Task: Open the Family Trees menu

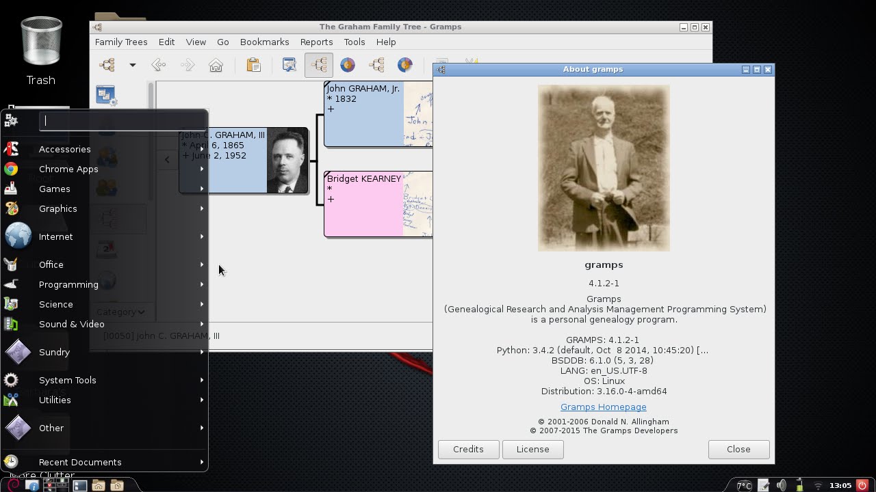Action: [x=121, y=42]
